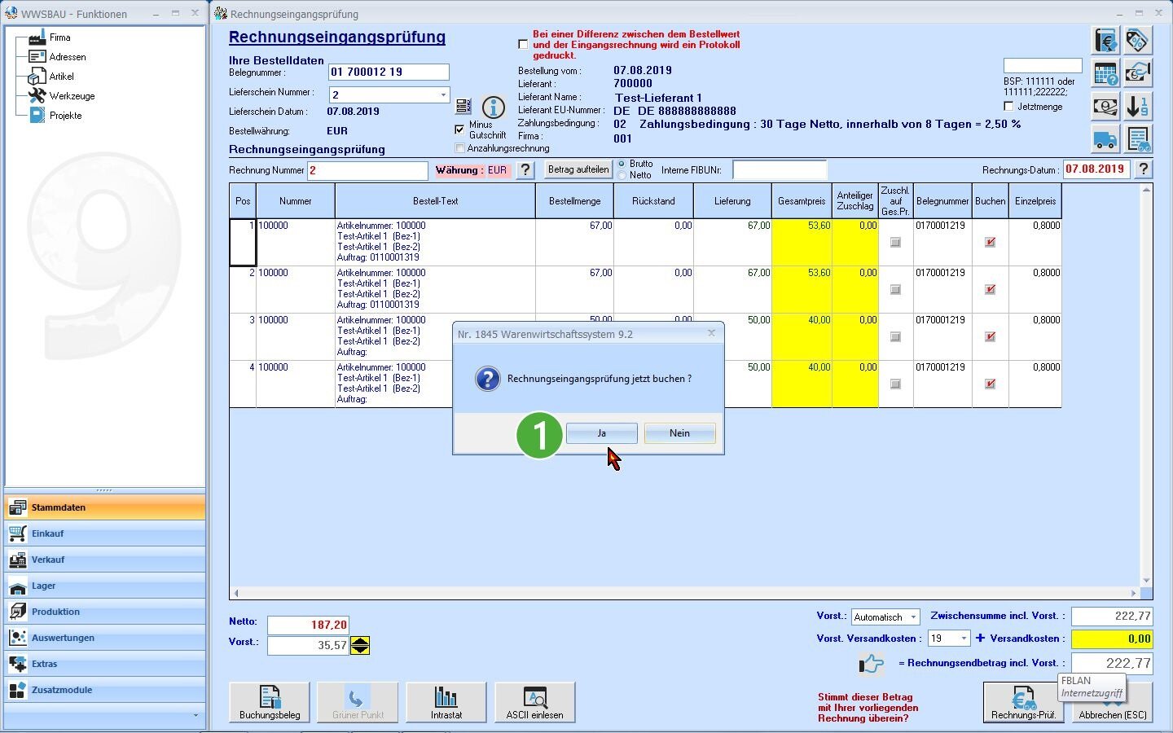
Task: Click Bestell-Text column header
Action: tap(435, 201)
